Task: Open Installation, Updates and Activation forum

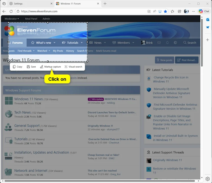Action: point(42,152)
